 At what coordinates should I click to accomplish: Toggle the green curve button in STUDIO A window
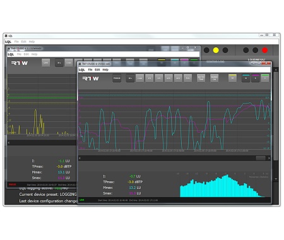click(194, 60)
